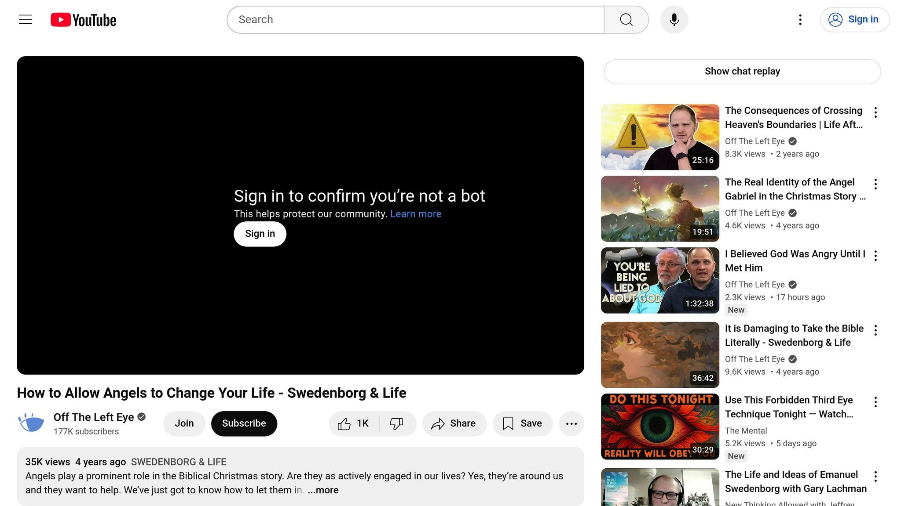Focus the Search input field
This screenshot has height=506, width=901.
point(416,20)
